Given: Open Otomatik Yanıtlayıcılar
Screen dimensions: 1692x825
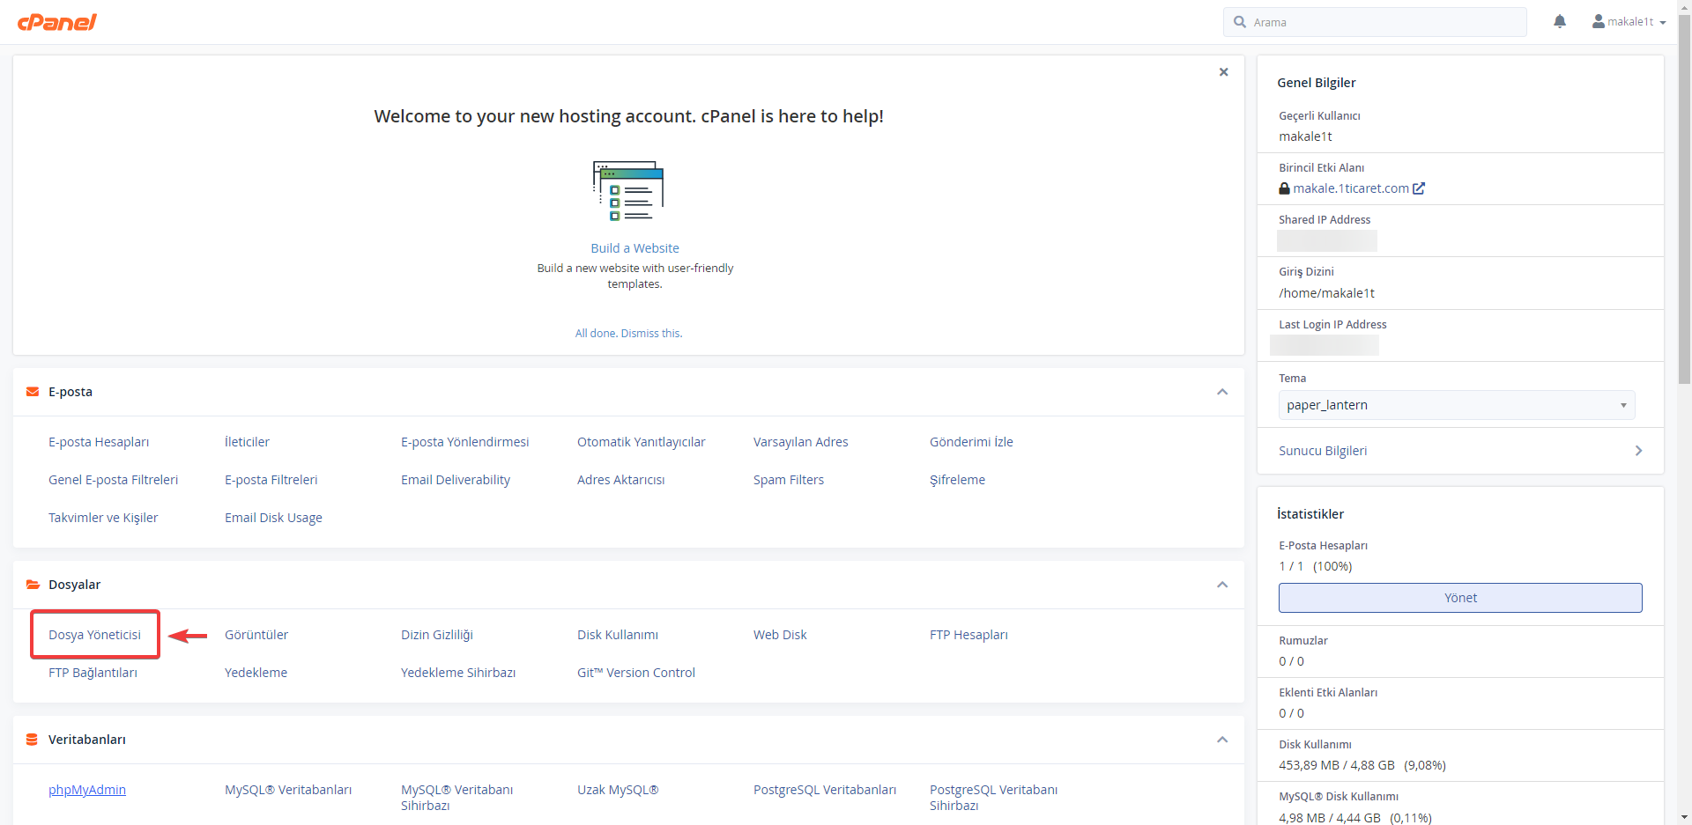Looking at the screenshot, I should click(641, 442).
